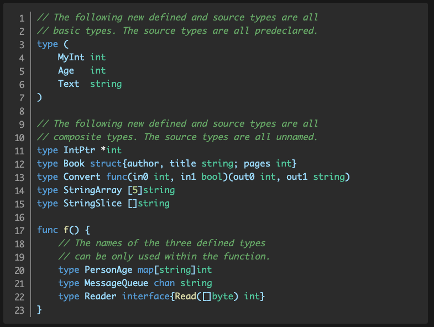434x327 pixels.
Task: Click the StringSlice type name
Action: [x=92, y=204]
